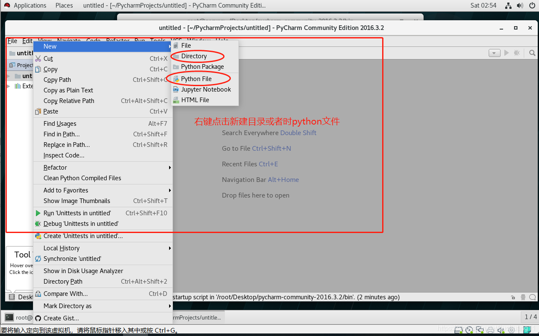Click the 'Ctrl+Shift+N' shortcut text
The width and height of the screenshot is (539, 336).
(x=271, y=149)
